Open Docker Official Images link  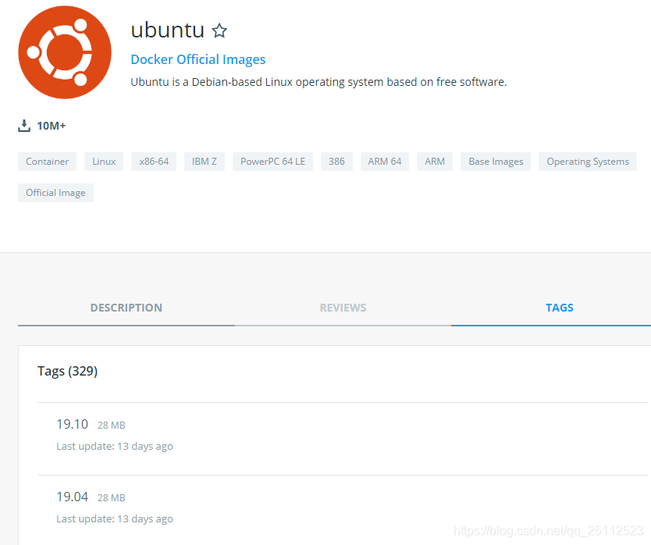(x=198, y=59)
